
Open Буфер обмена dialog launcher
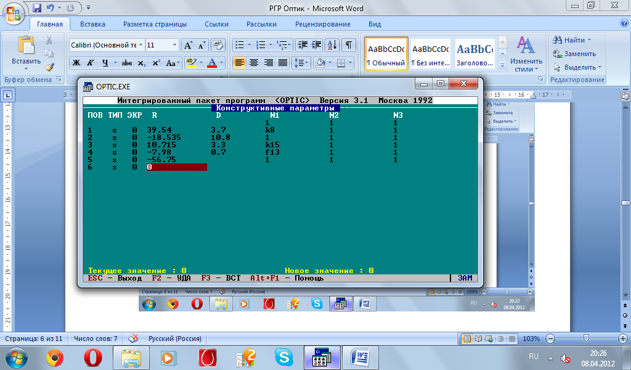pos(59,80)
